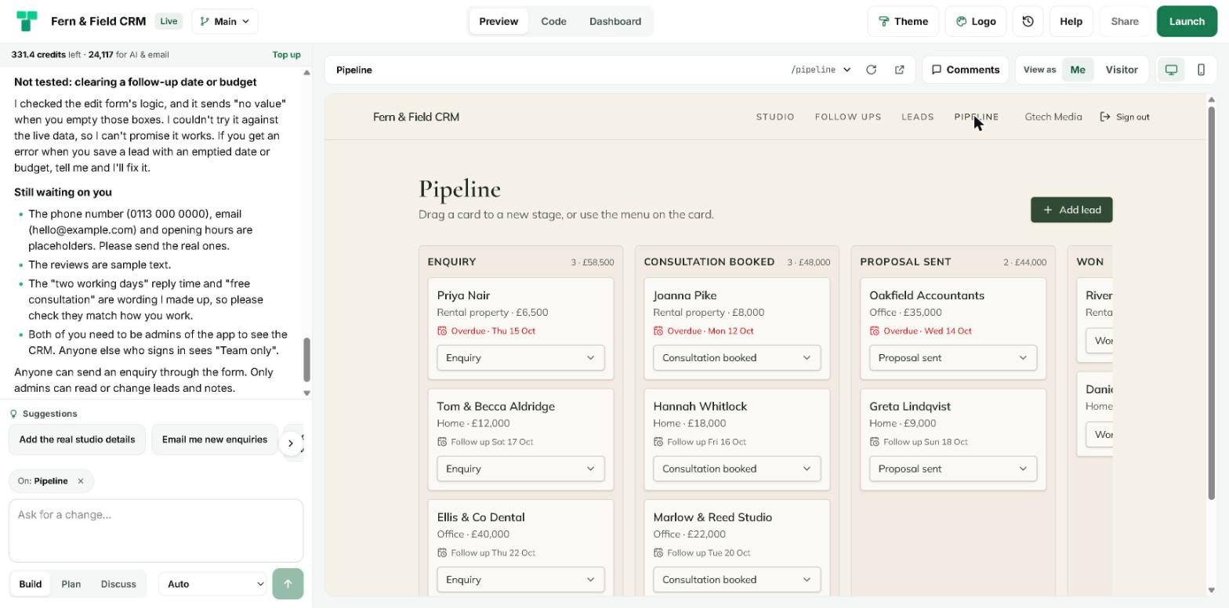Switch to mobile preview icon

pos(1201,70)
